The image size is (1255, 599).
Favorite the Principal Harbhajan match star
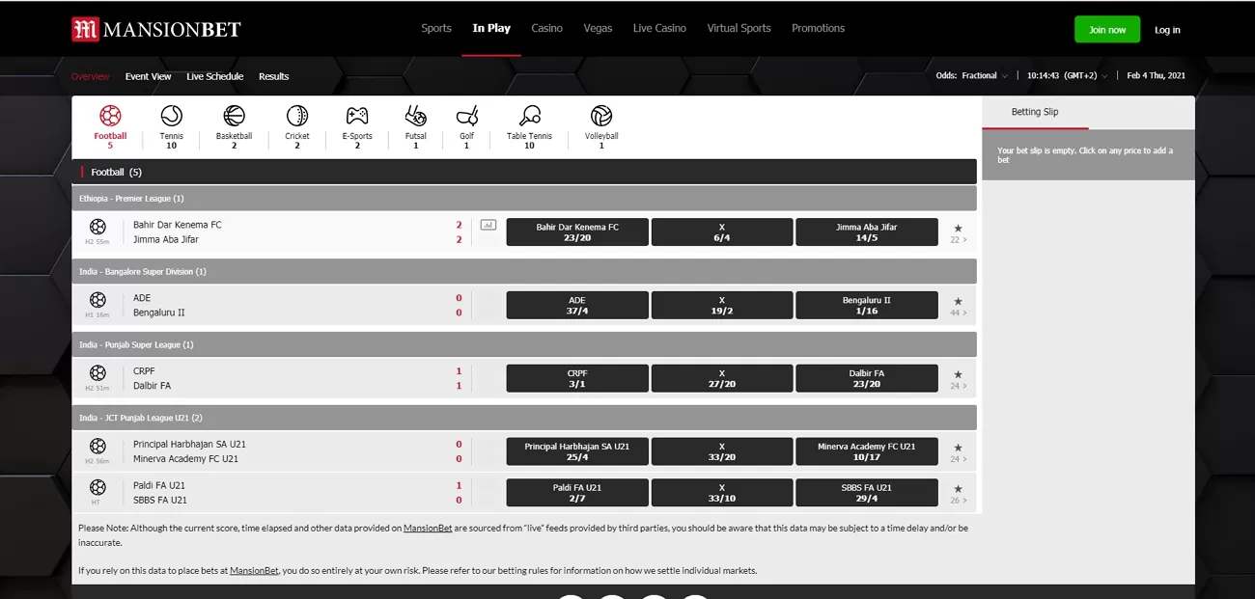point(958,448)
